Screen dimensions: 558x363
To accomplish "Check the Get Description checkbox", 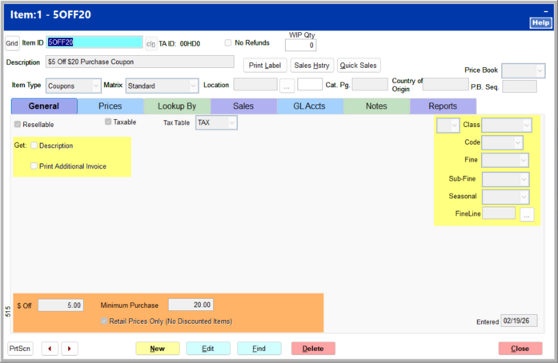I will tap(34, 146).
